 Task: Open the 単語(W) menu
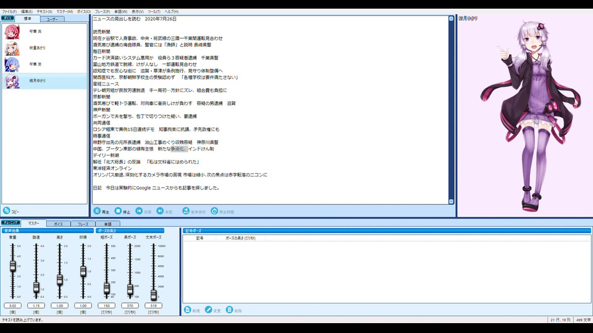[120, 12]
